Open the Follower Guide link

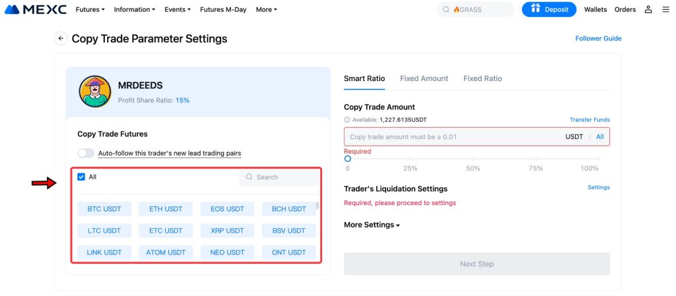tap(598, 38)
